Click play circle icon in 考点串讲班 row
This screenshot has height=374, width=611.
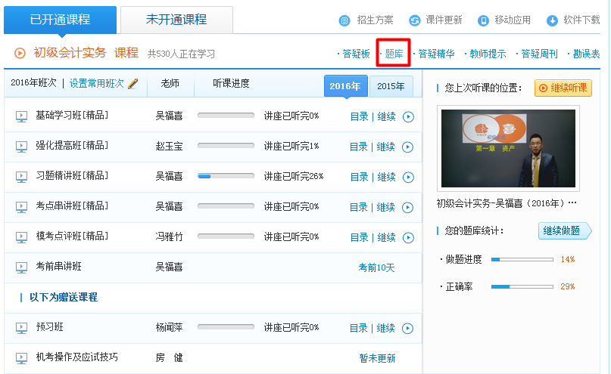point(407,208)
